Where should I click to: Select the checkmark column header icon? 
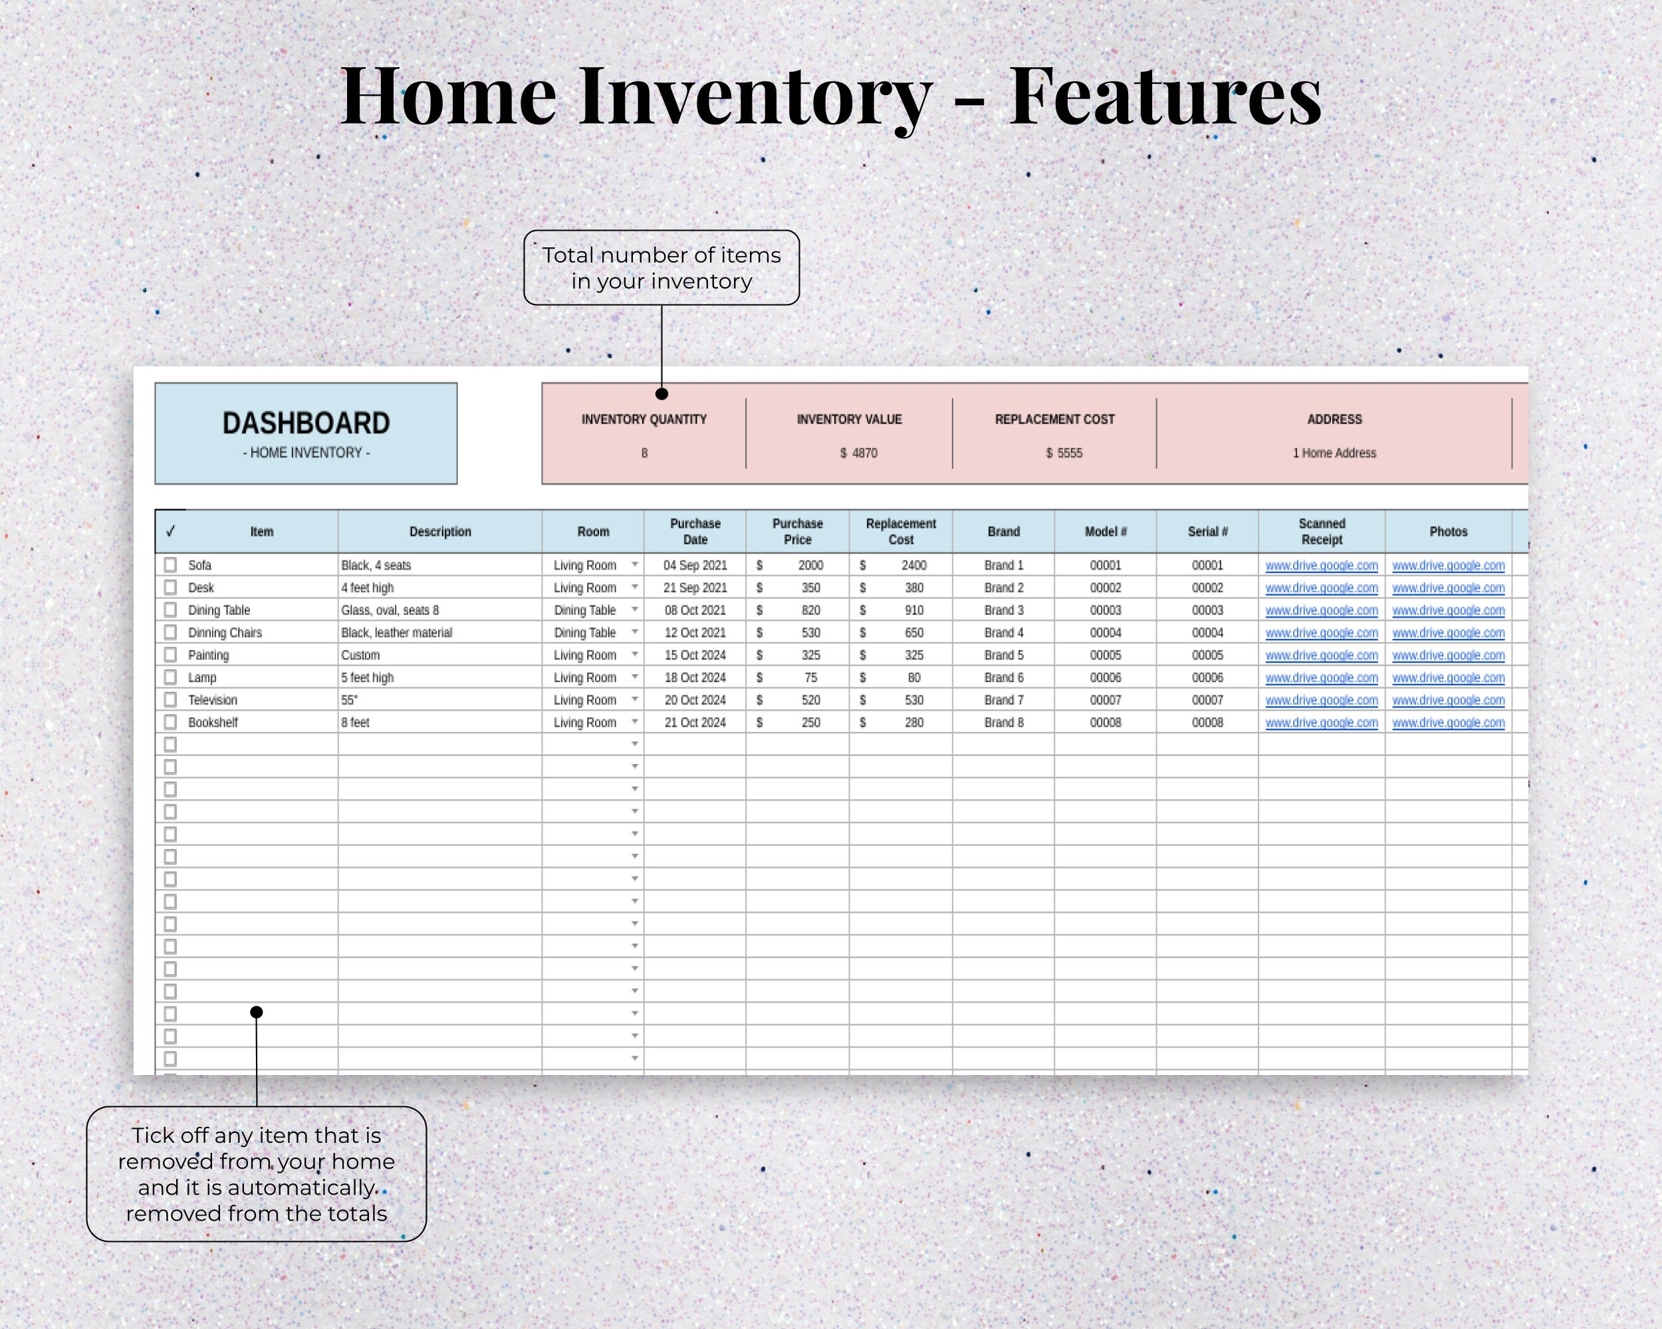click(x=171, y=531)
